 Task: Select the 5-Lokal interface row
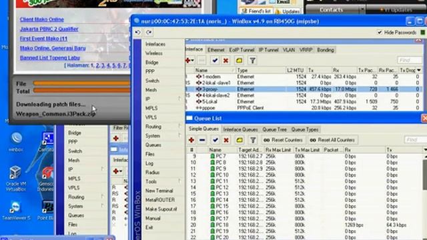[304, 102]
